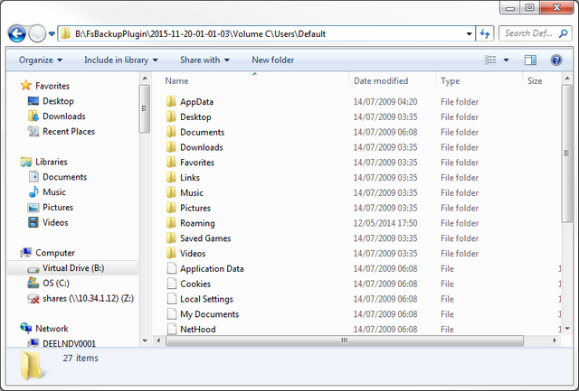Click file list scroll right arrow
The width and height of the screenshot is (579, 391).
pos(555,340)
